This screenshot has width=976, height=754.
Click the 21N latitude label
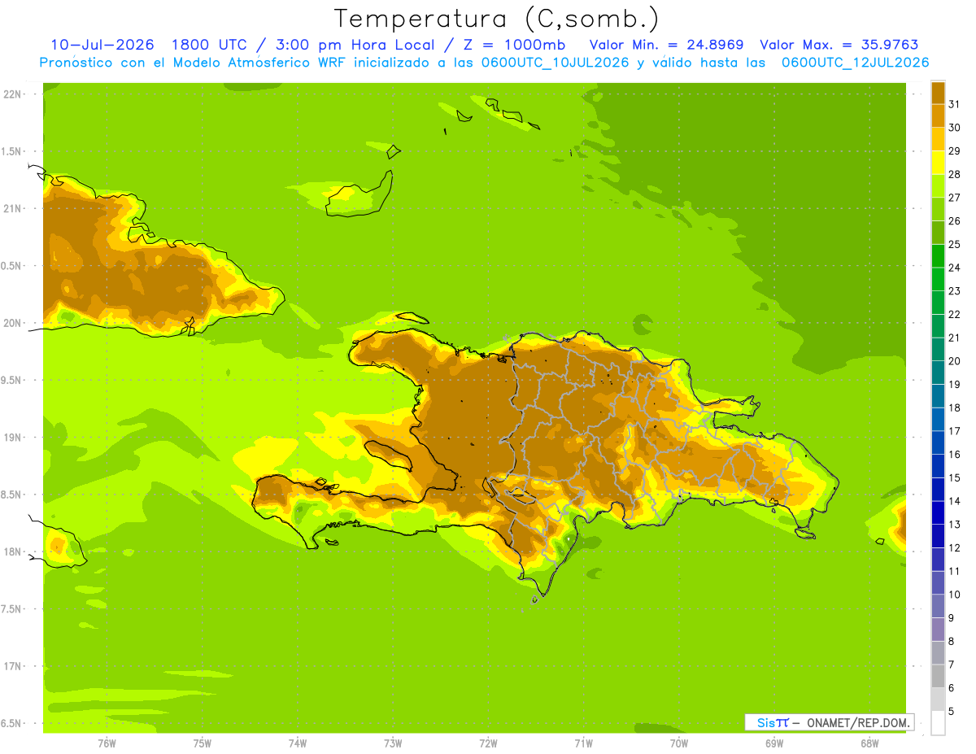tap(12, 208)
